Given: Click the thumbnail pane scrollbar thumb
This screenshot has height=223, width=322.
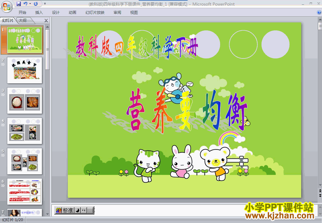Looking at the screenshot, I should (x=47, y=49).
